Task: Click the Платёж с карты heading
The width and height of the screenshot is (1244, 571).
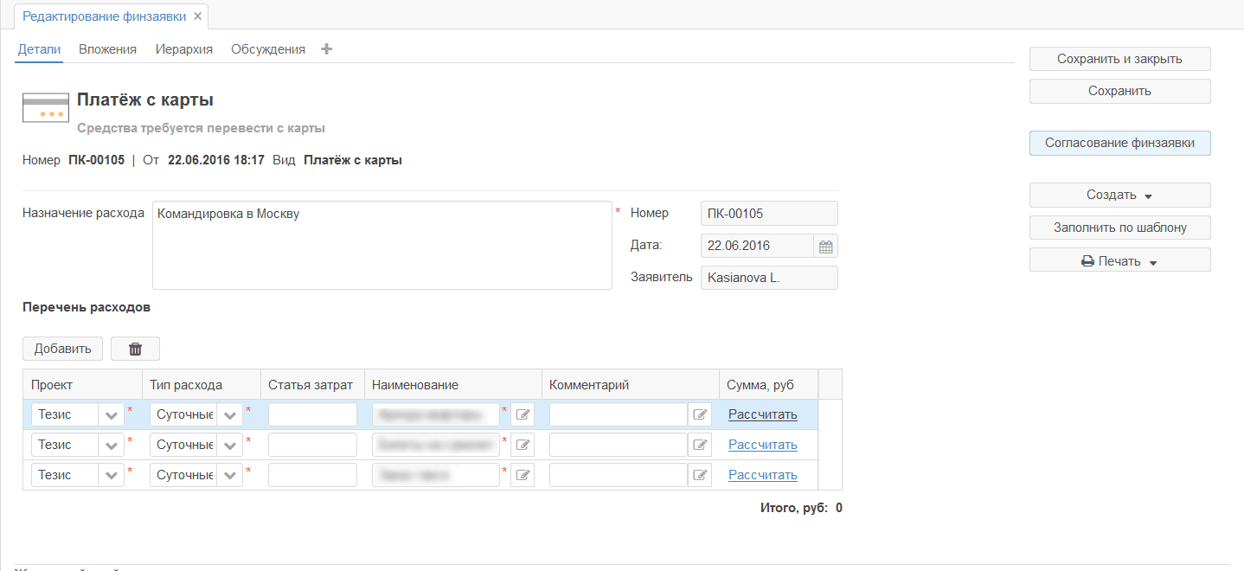Action: click(x=145, y=100)
